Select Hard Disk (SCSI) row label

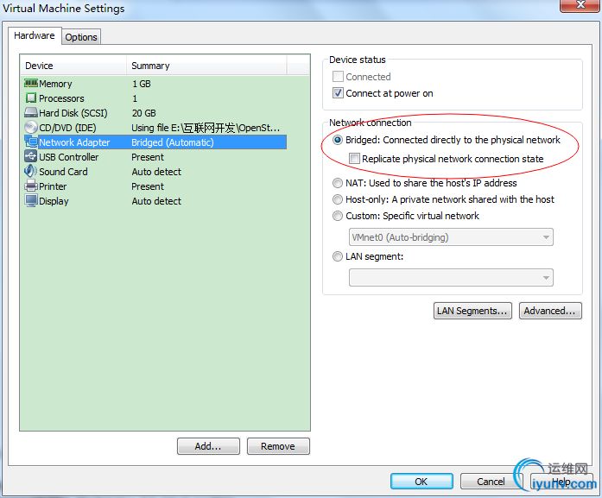(x=73, y=113)
